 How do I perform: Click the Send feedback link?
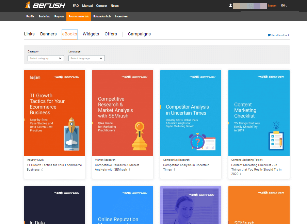(x=280, y=35)
